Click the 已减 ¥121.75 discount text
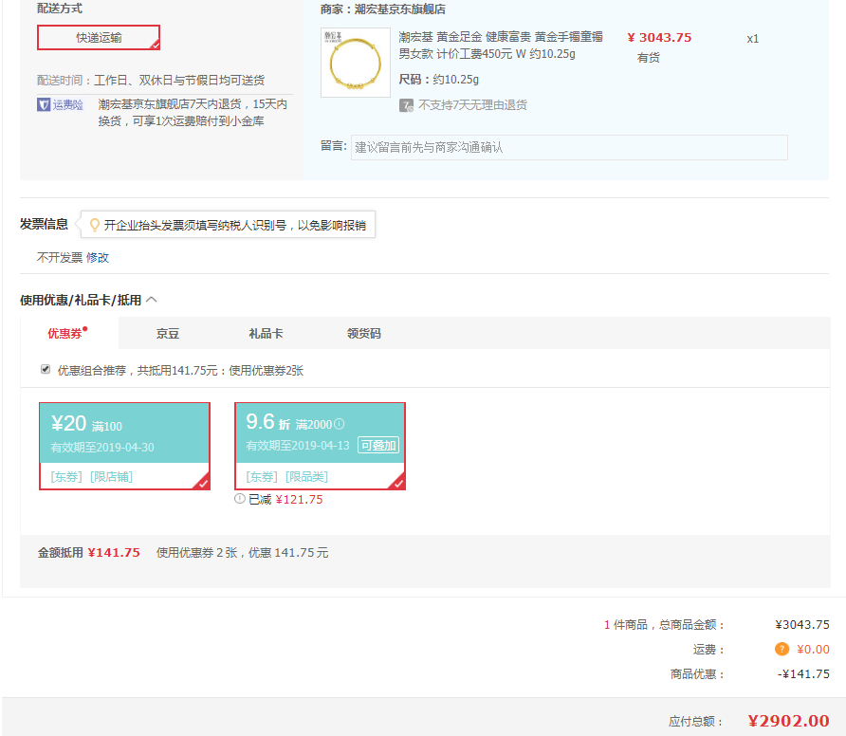 point(285,500)
